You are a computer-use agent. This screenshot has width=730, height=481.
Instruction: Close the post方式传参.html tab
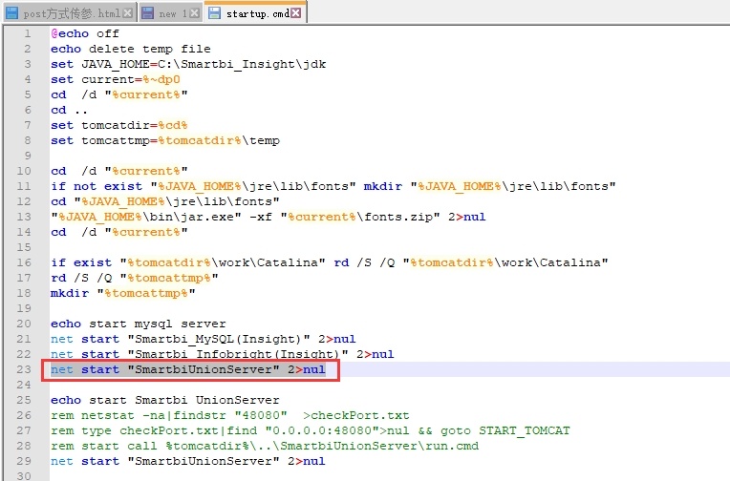coord(128,13)
